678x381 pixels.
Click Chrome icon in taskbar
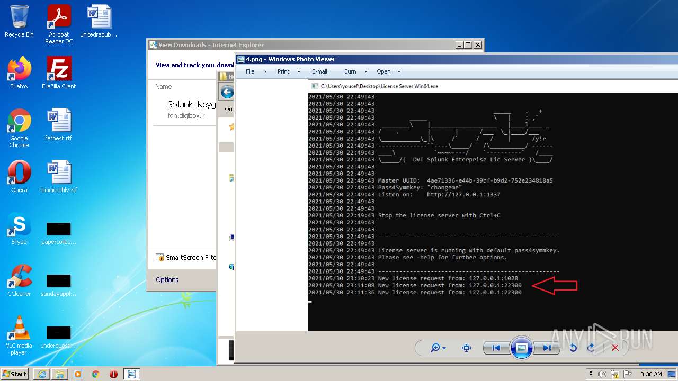(x=96, y=374)
